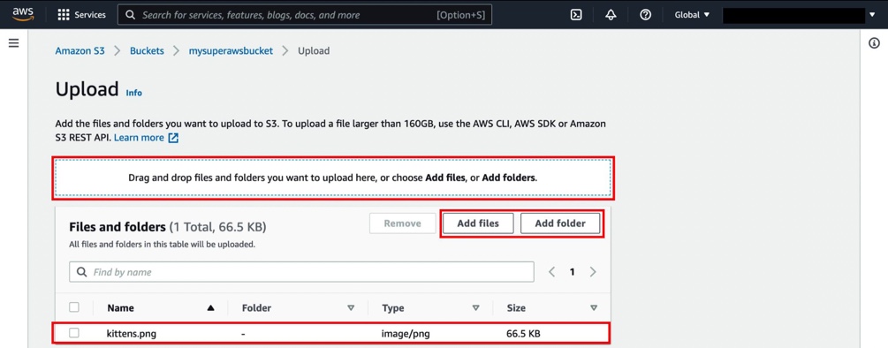The height and width of the screenshot is (348, 888).
Task: Open the notifications bell
Action: [x=611, y=15]
